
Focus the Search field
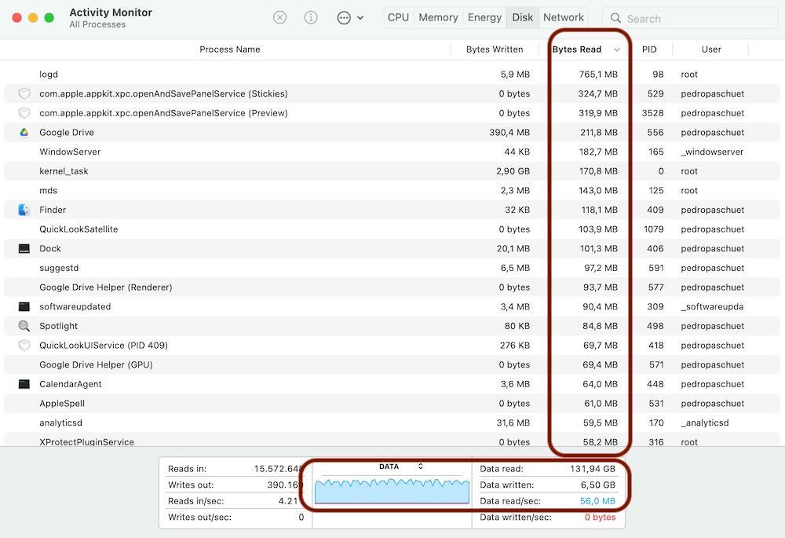click(x=690, y=19)
